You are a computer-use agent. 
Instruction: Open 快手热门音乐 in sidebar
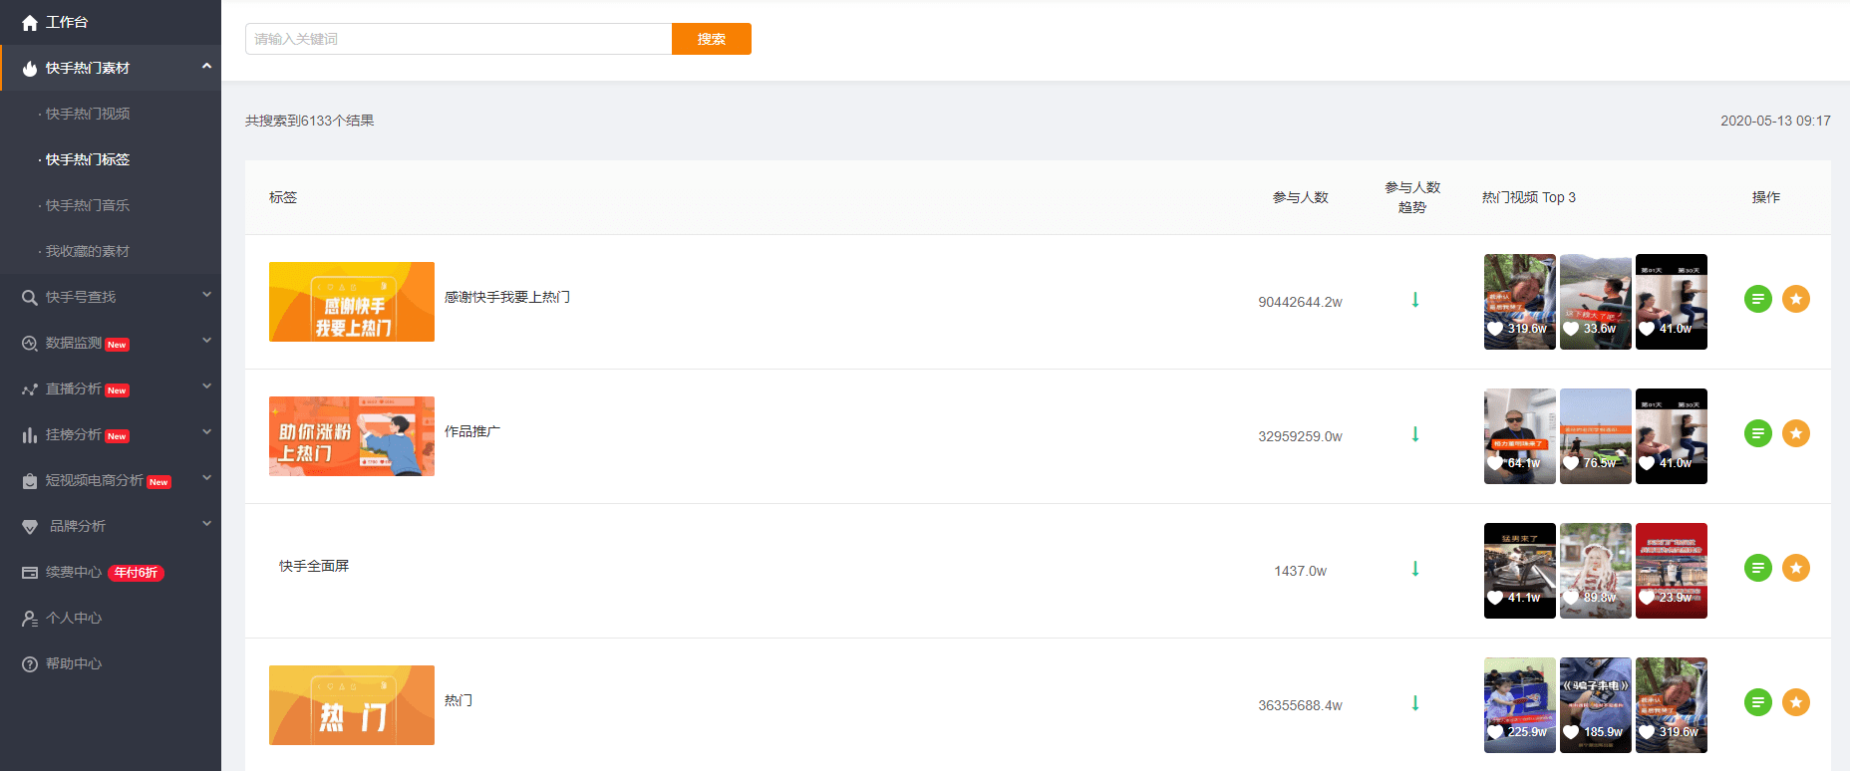tap(88, 205)
